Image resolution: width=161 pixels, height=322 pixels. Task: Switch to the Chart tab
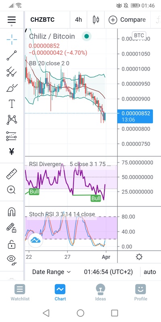tap(60, 293)
